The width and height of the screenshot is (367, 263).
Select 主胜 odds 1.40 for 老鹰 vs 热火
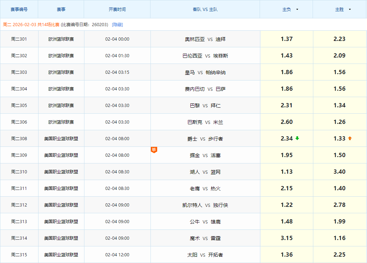click(339, 189)
